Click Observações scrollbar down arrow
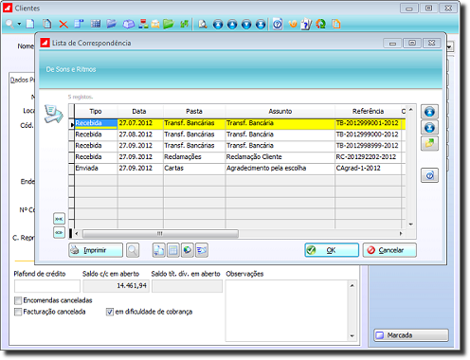 pyautogui.click(x=352, y=336)
